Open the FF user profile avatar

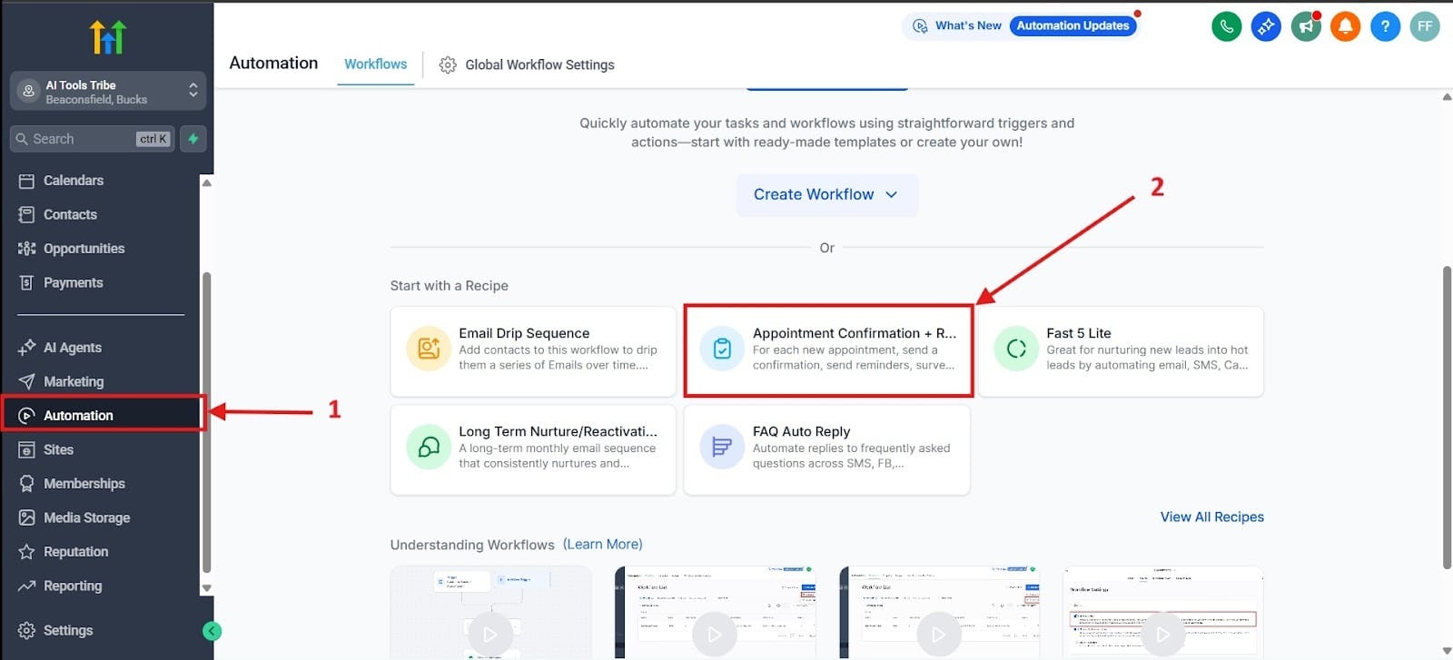pos(1425,26)
